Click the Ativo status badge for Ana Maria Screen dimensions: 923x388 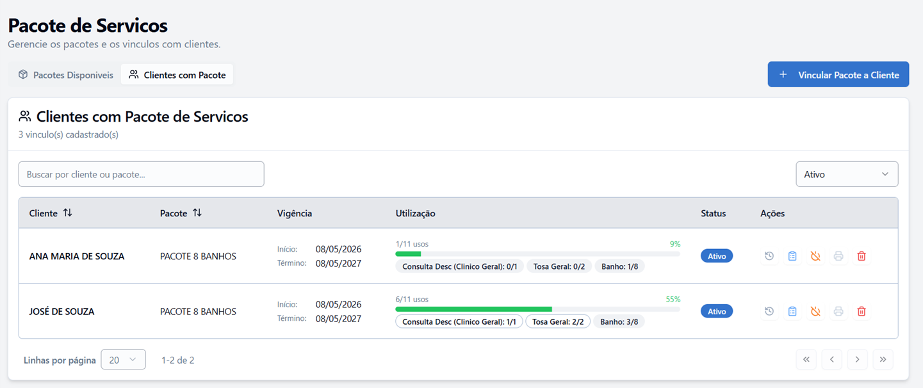pyautogui.click(x=717, y=256)
